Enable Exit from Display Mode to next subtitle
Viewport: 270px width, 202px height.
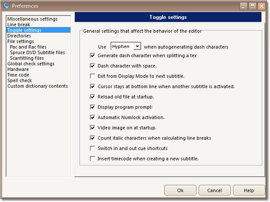coord(92,76)
